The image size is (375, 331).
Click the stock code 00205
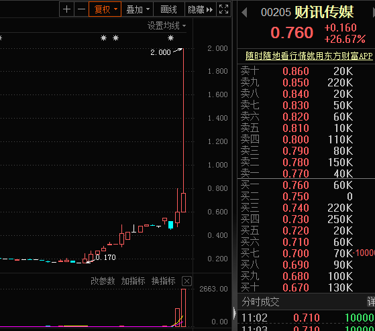pos(276,13)
